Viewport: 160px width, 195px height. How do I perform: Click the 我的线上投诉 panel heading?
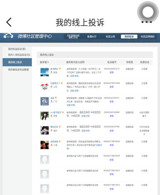point(47,55)
